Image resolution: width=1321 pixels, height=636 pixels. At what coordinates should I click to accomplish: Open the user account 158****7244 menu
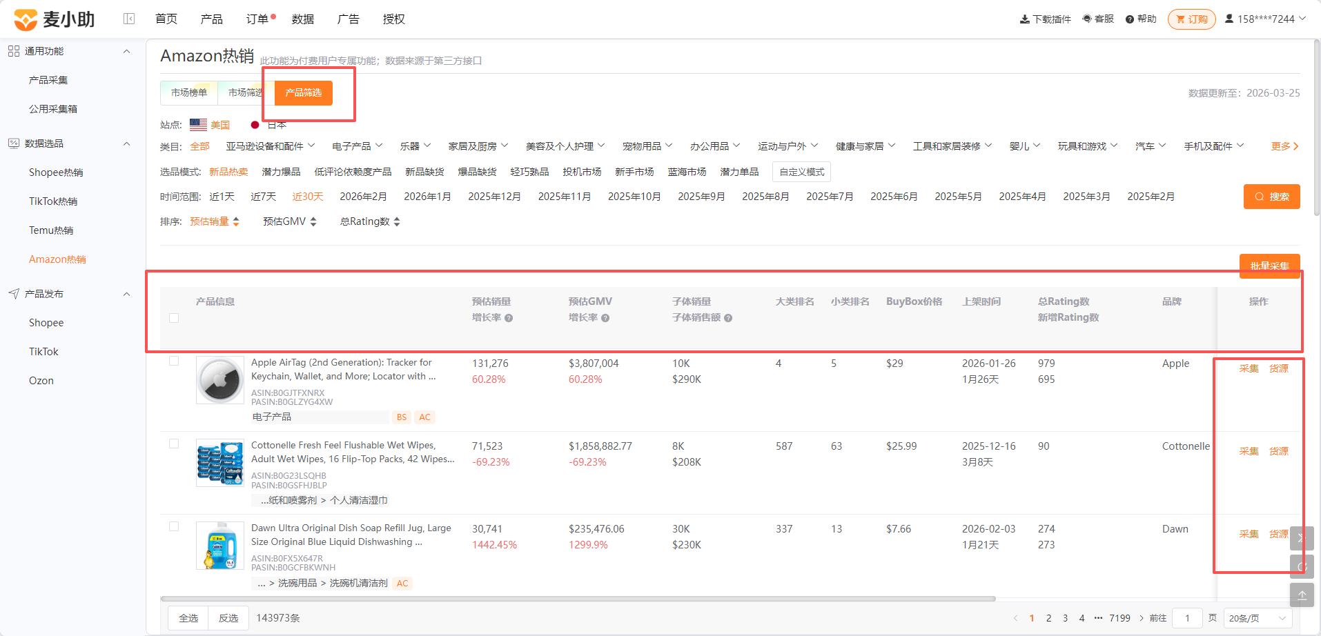point(1265,19)
